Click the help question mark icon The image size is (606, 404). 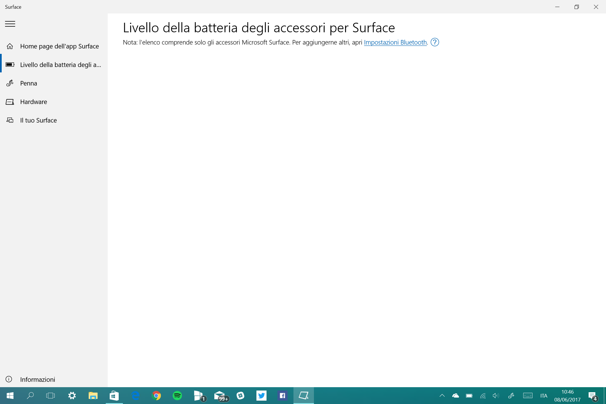point(435,42)
